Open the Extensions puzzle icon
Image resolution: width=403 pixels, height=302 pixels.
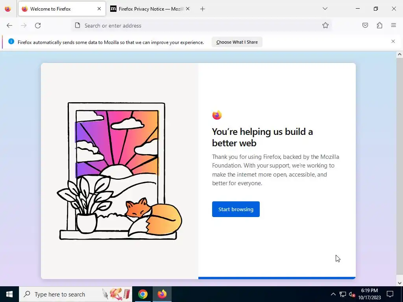pos(379,26)
